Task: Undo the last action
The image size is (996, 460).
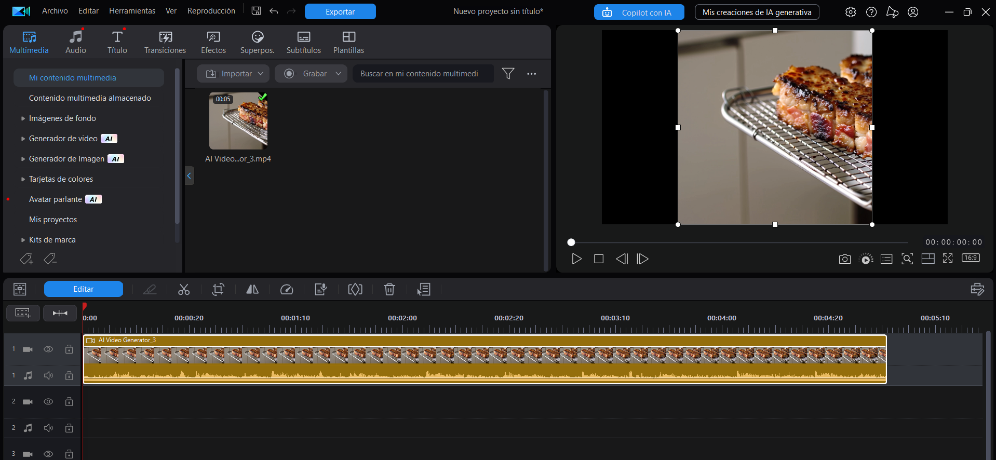Action: pyautogui.click(x=274, y=11)
